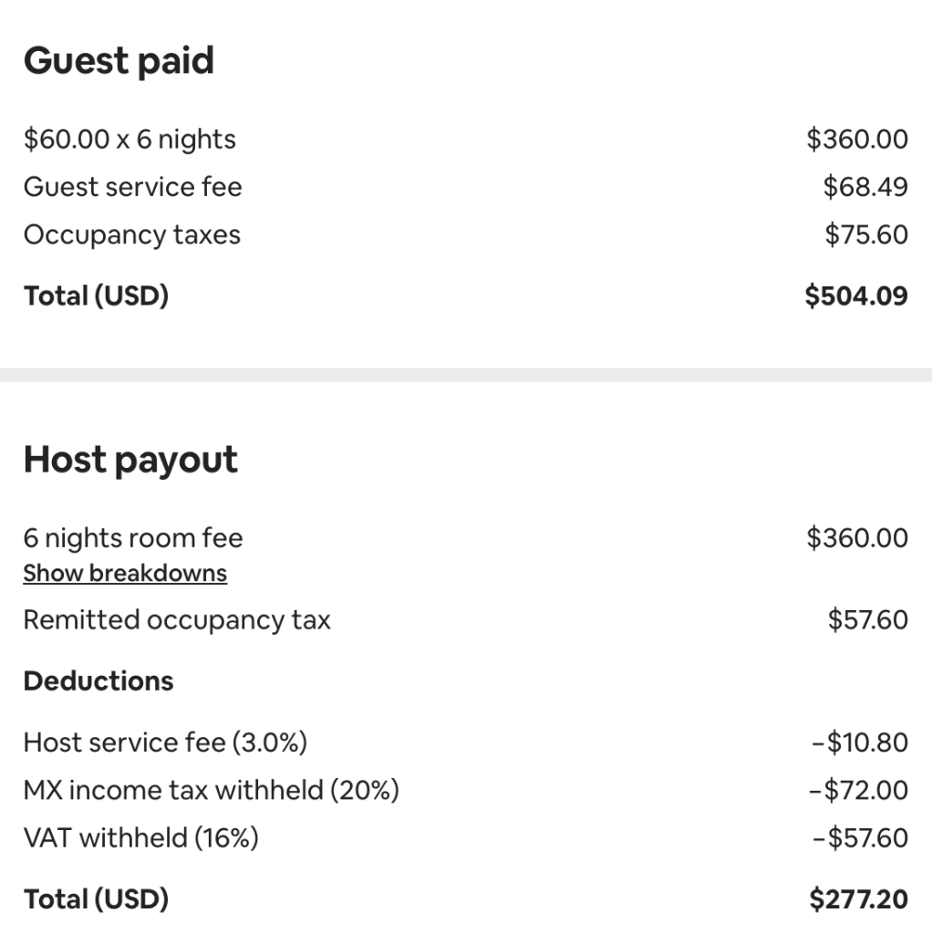
Task: Select the 6 nights room fee label
Action: 133,538
